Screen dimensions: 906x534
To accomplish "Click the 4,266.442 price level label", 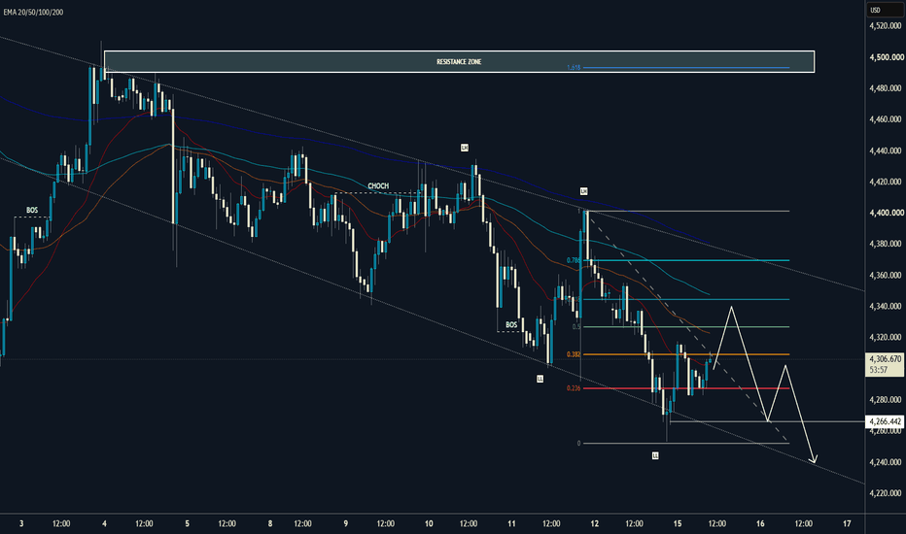I will (885, 422).
